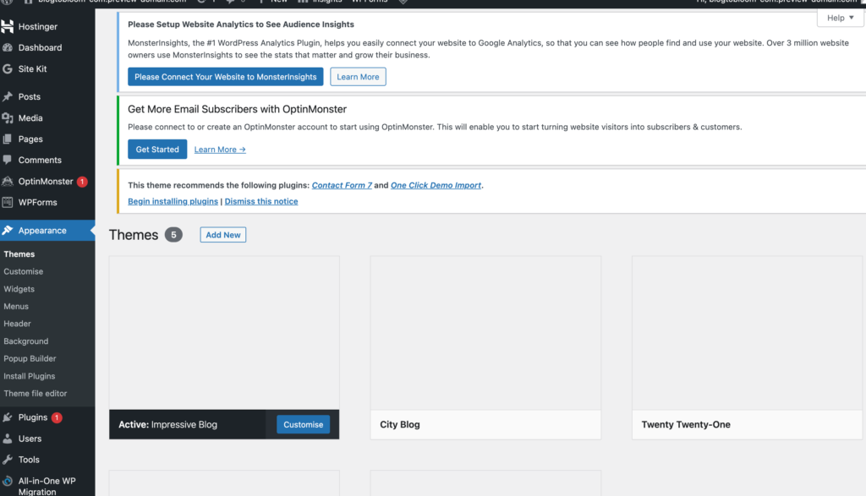Open Theme file editor submenu item

click(x=36, y=394)
